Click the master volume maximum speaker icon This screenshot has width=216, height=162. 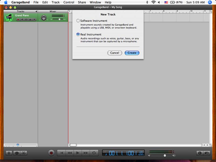[174, 156]
